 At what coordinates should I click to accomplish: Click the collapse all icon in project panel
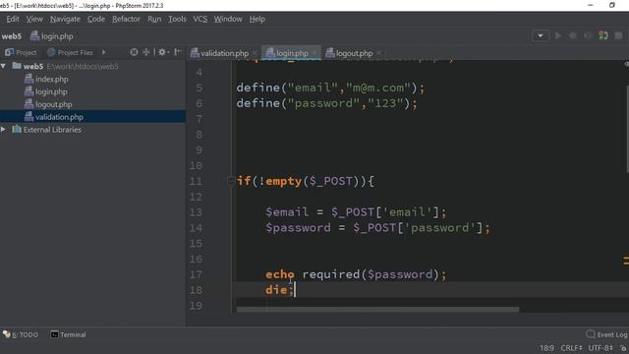(x=146, y=52)
